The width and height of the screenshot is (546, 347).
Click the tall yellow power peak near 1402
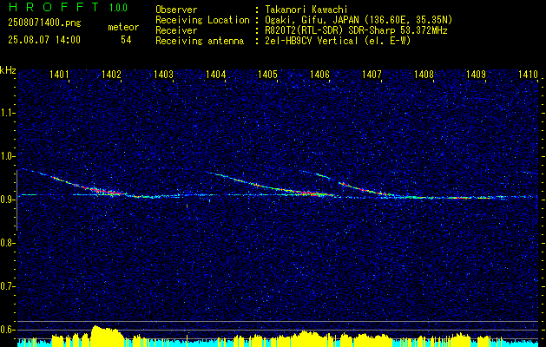106,335
